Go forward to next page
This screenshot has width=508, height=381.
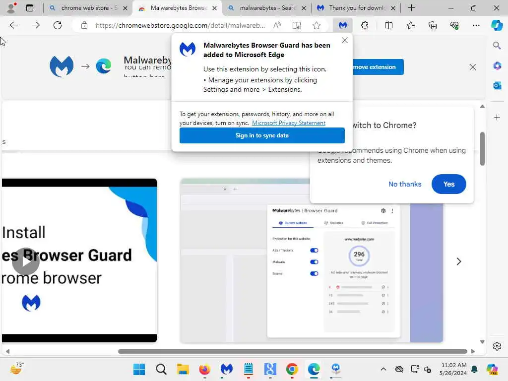[36, 25]
